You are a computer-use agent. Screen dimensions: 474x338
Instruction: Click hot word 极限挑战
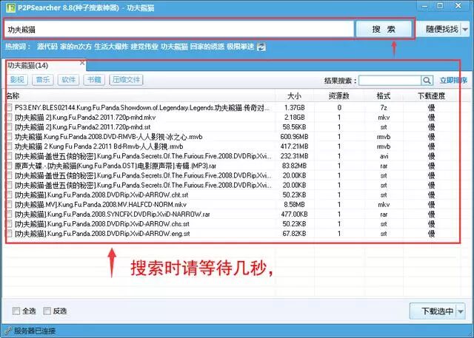pyautogui.click(x=240, y=47)
